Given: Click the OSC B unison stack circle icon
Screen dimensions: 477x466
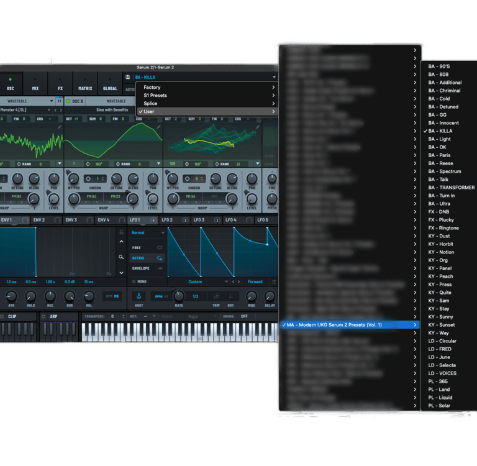Looking at the screenshot, I should click(x=88, y=179).
